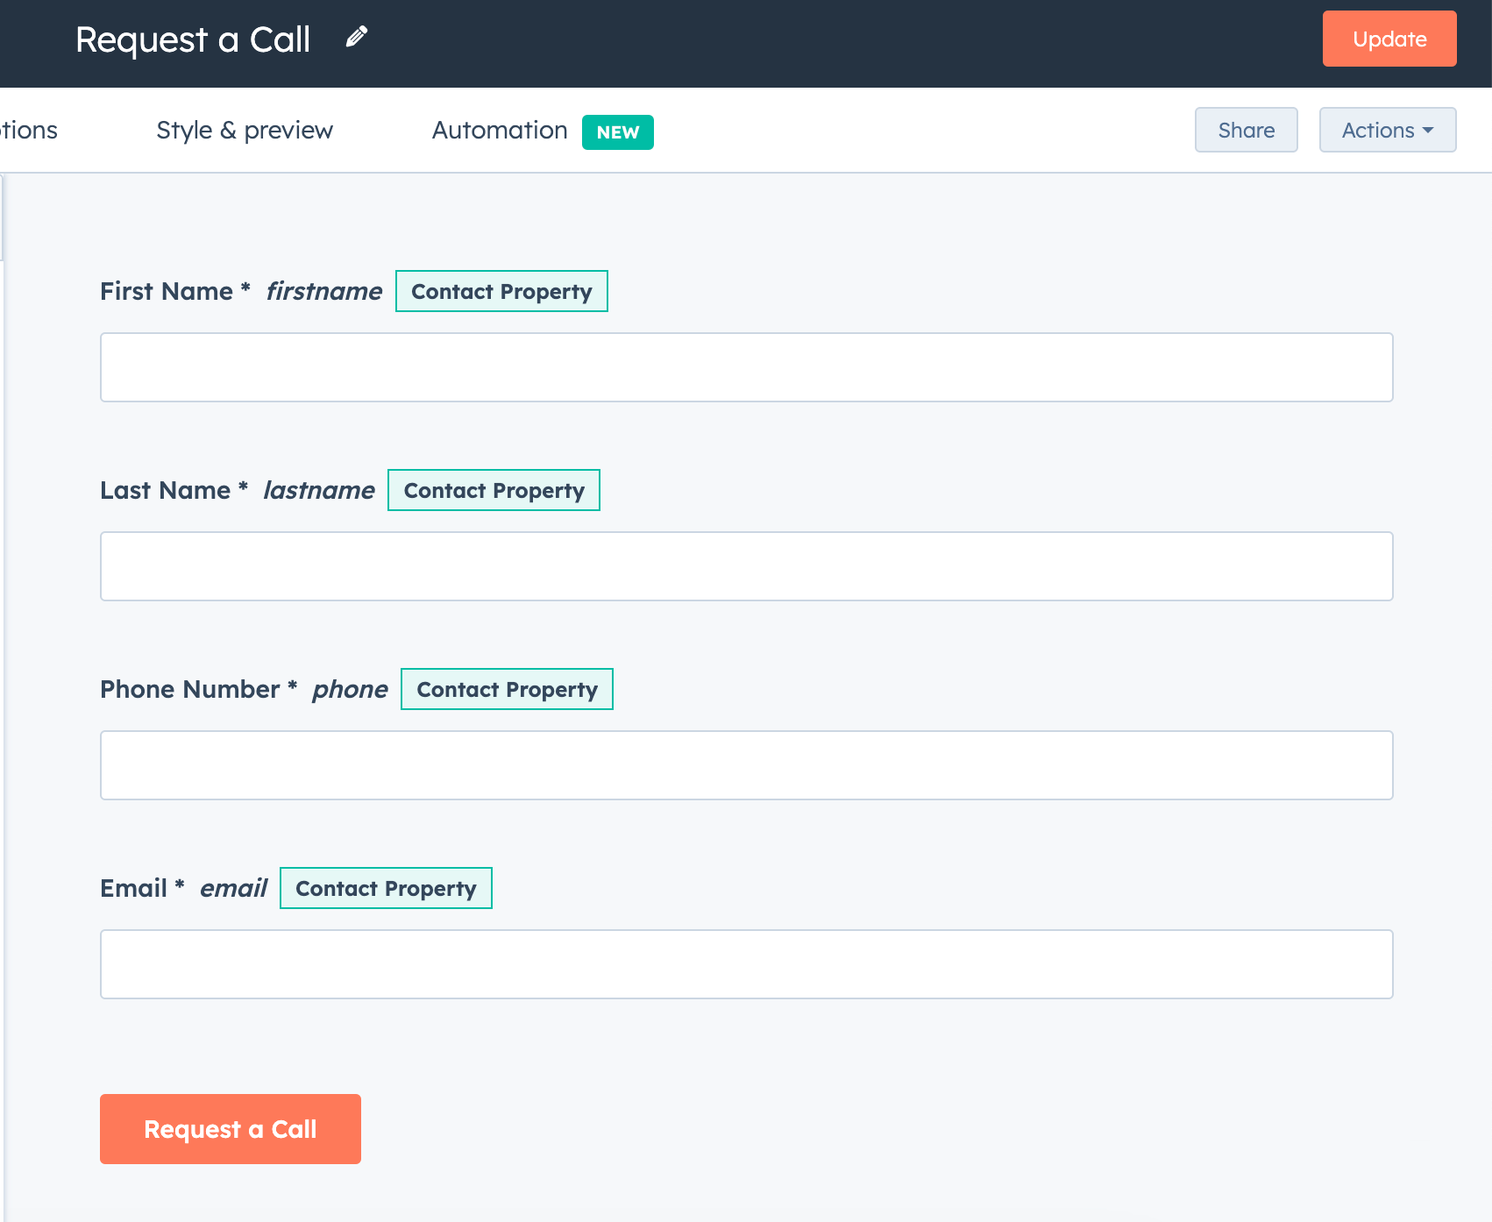Click the Contact Property tag beside email
Screen dimensions: 1492x1222
pos(386,888)
